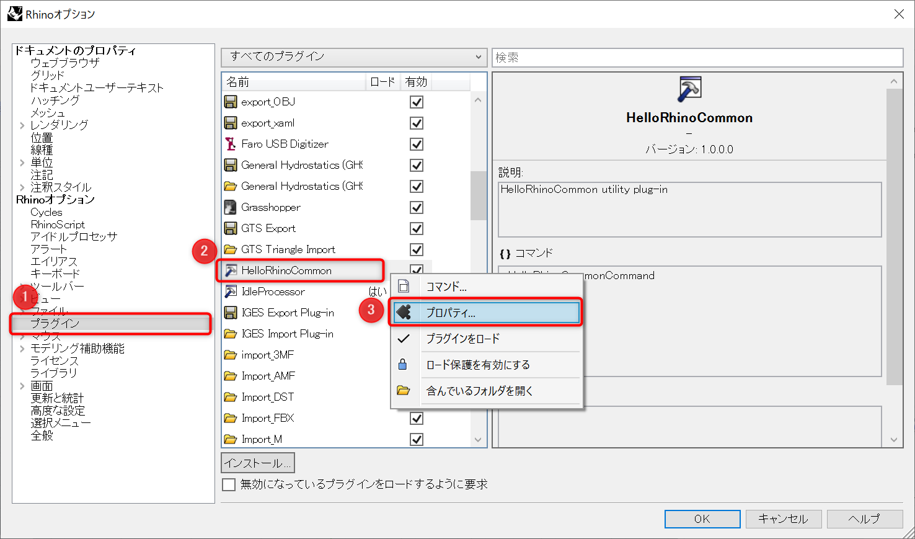Toggle プラグインをロード in the context menu
Viewport: 915px width, 539px height.
click(487, 339)
